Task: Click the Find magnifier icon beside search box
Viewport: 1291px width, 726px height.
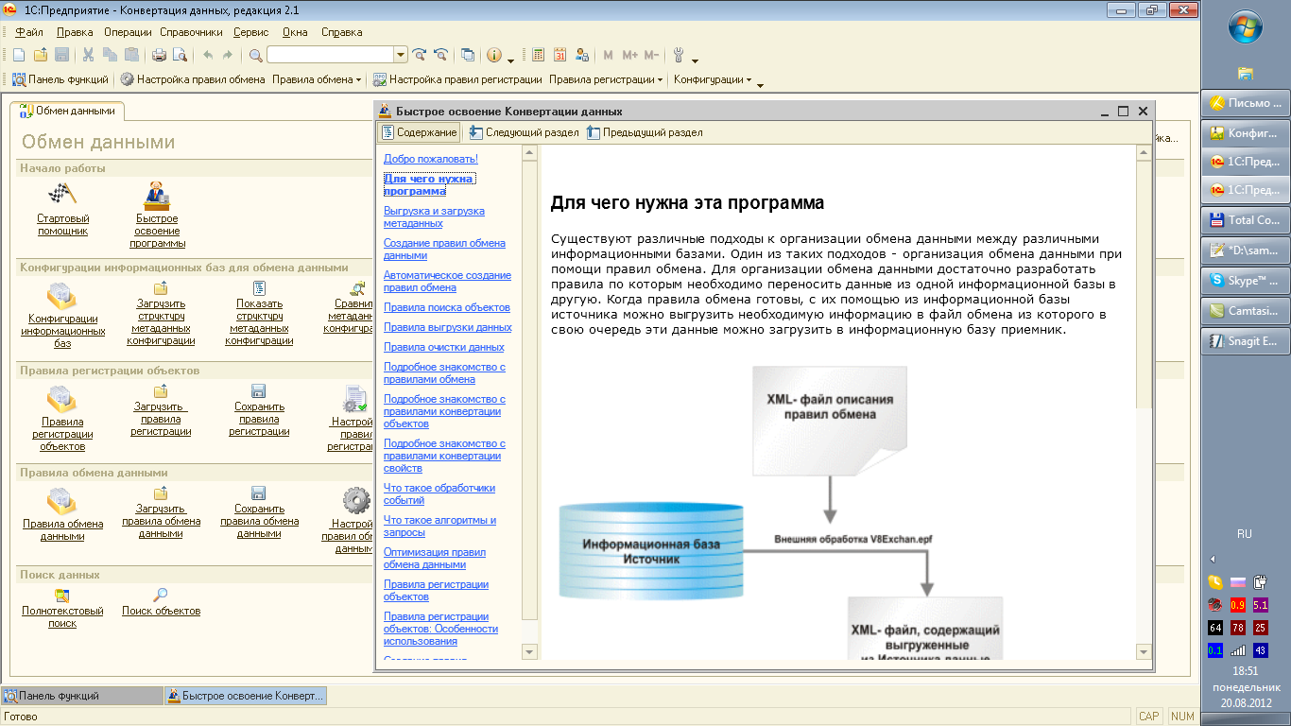Action: click(255, 56)
